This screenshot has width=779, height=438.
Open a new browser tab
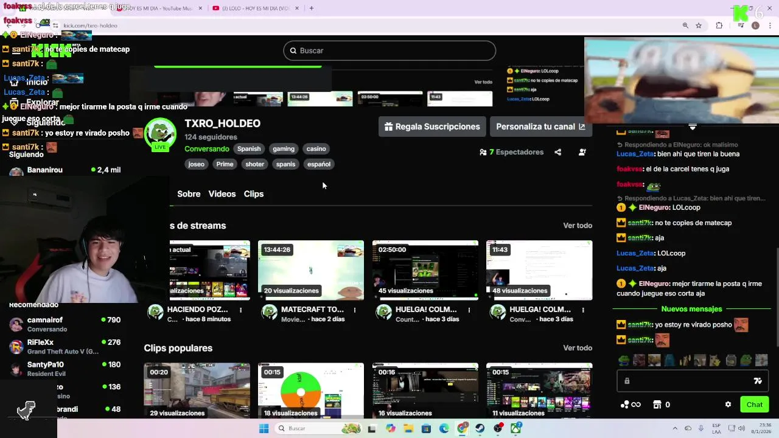click(x=312, y=9)
